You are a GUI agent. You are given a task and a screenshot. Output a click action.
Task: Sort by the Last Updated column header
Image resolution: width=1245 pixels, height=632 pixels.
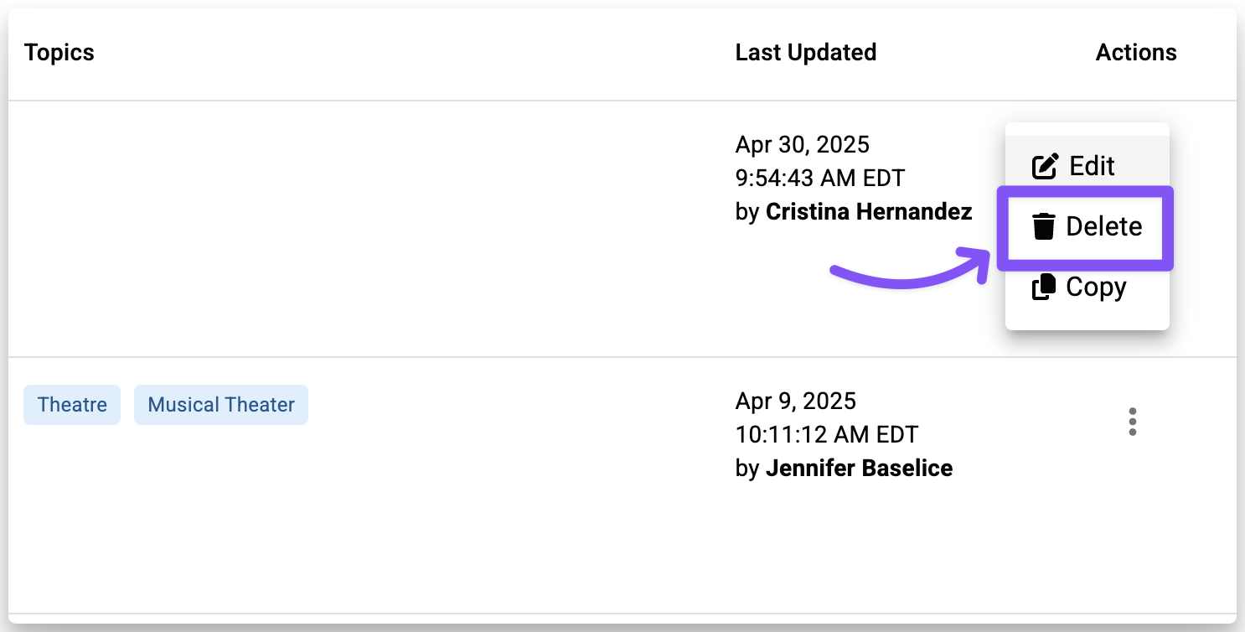coord(805,53)
